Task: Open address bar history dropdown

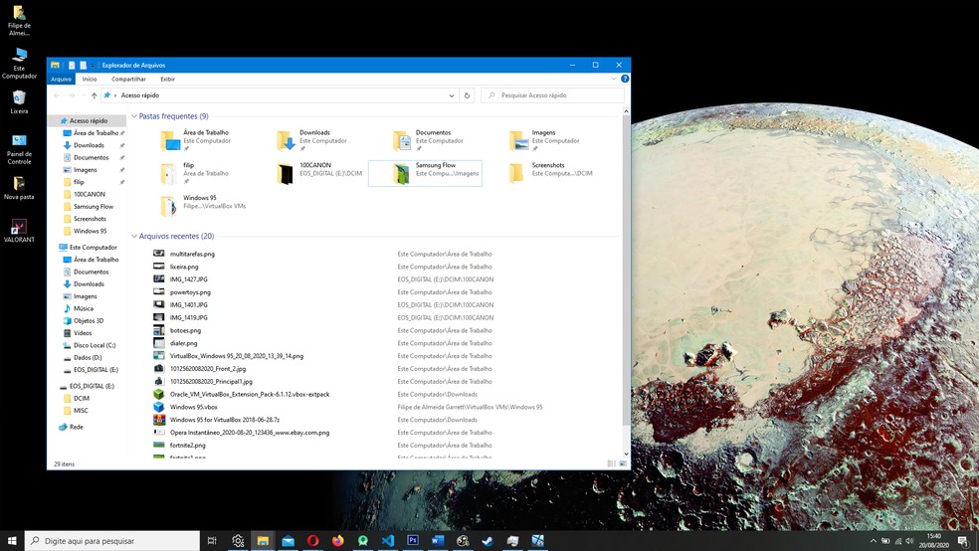Action: tap(452, 95)
